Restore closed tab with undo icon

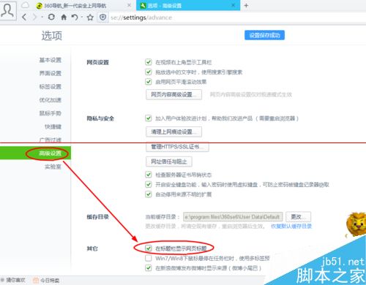tap(75, 17)
